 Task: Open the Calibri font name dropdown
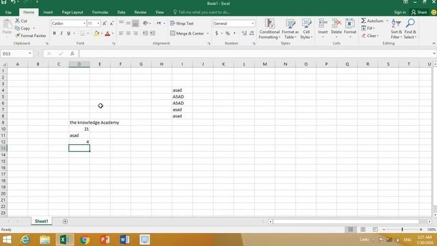coord(84,24)
